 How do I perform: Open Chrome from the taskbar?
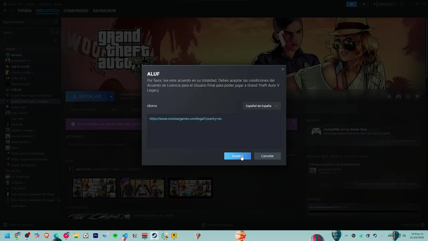coord(17,236)
